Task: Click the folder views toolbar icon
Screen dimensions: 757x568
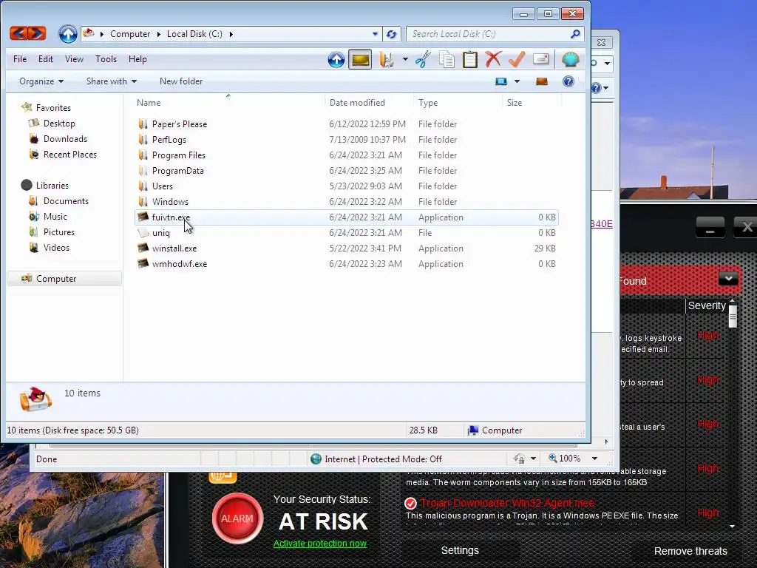Action: click(387, 59)
